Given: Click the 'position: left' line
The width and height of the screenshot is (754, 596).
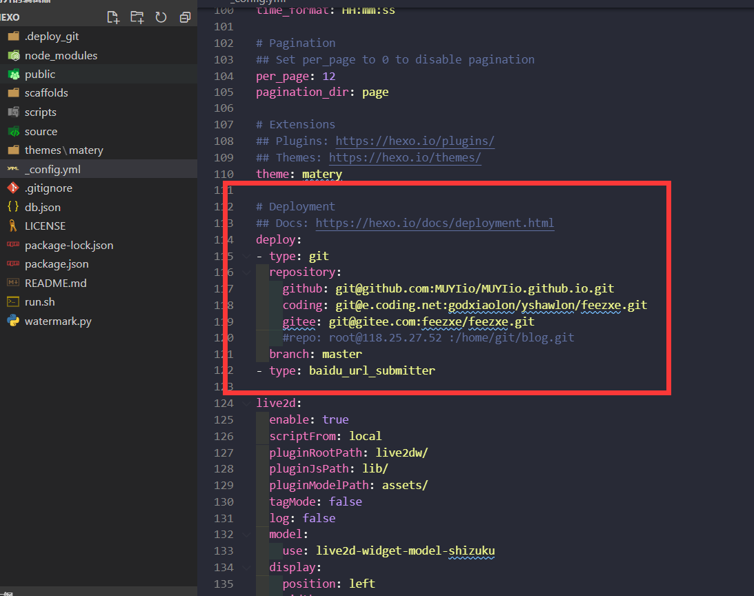Looking at the screenshot, I should pyautogui.click(x=328, y=584).
